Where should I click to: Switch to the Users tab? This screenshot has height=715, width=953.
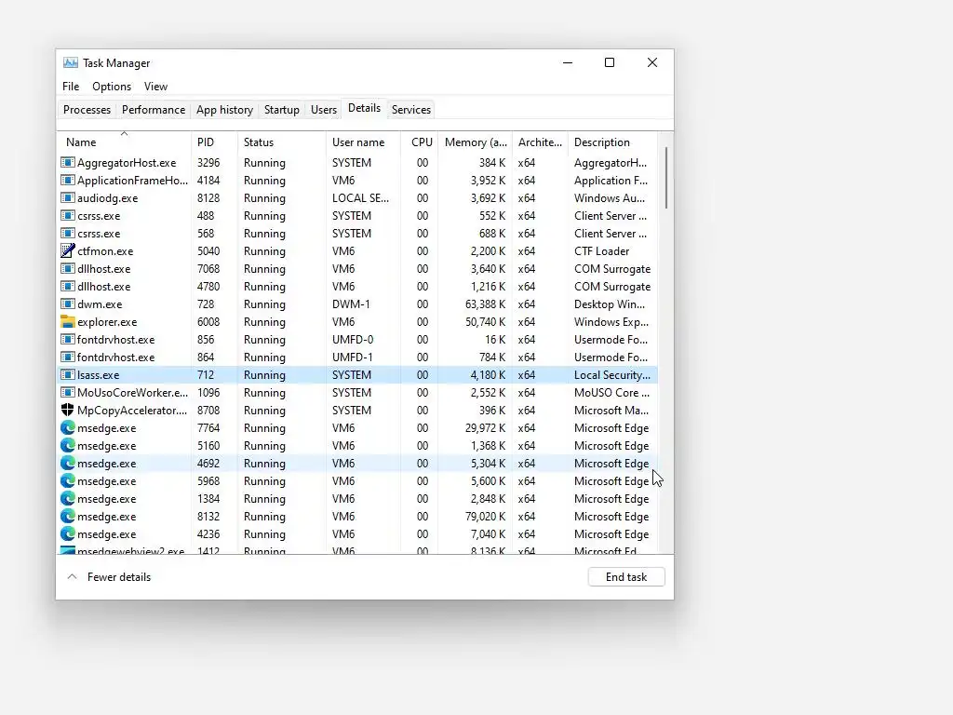[x=323, y=110]
